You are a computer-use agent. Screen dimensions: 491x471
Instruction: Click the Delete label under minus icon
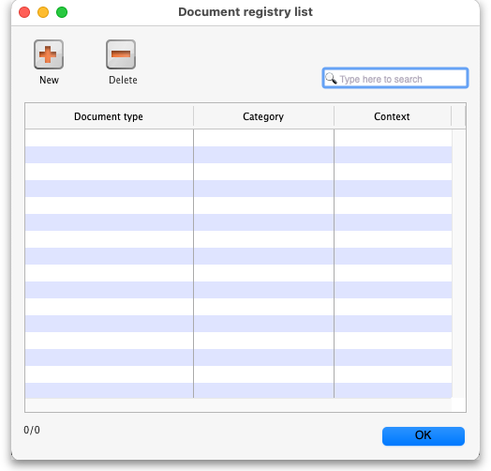[123, 81]
